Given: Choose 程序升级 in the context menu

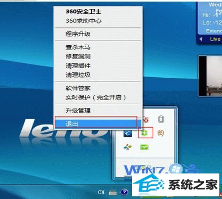Looking at the screenshot, I should pyautogui.click(x=98, y=34).
